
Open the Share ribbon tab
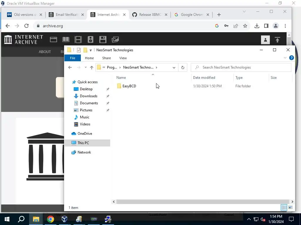tap(106, 58)
